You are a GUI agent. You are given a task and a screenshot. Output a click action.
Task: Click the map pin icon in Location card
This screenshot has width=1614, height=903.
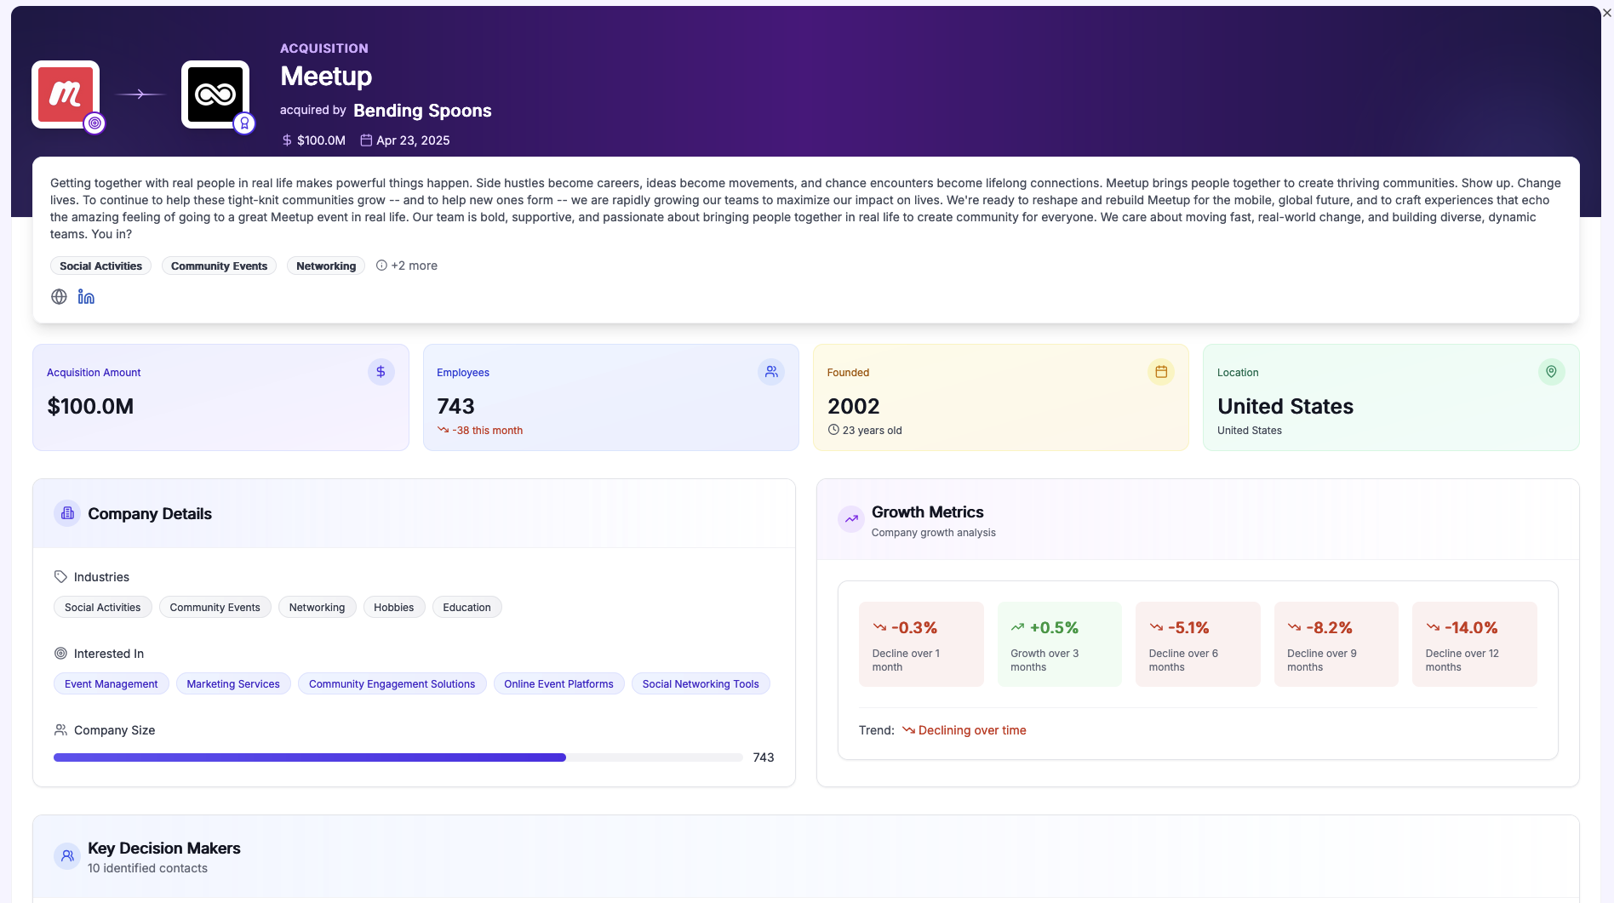point(1551,372)
